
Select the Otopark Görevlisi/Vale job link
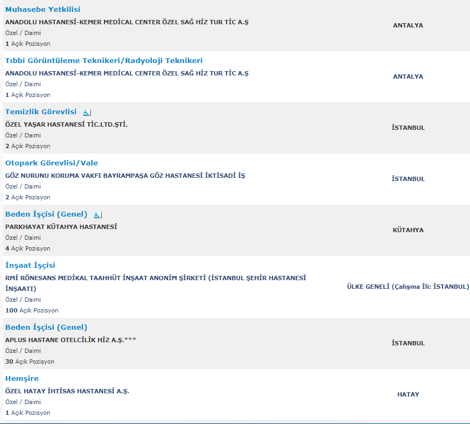click(52, 163)
